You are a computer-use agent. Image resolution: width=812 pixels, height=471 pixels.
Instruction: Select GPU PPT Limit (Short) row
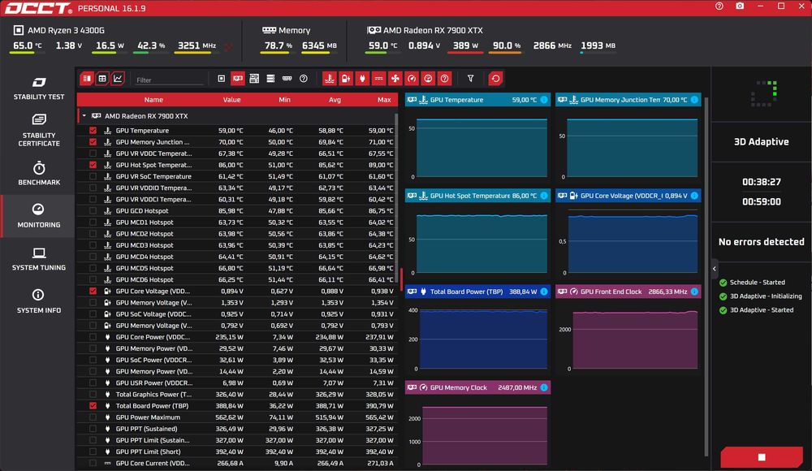point(237,452)
